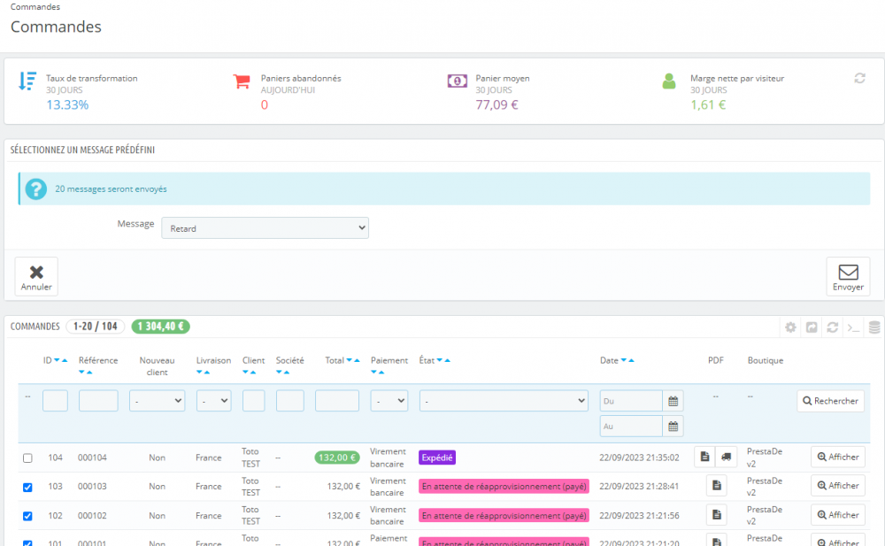885x546 pixels.
Task: Click the Envoyer envelope icon
Action: pos(848,273)
